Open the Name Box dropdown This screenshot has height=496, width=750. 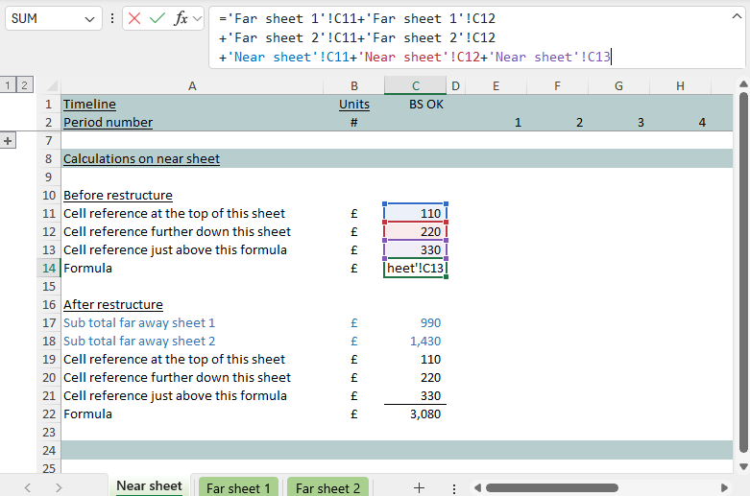(x=90, y=18)
